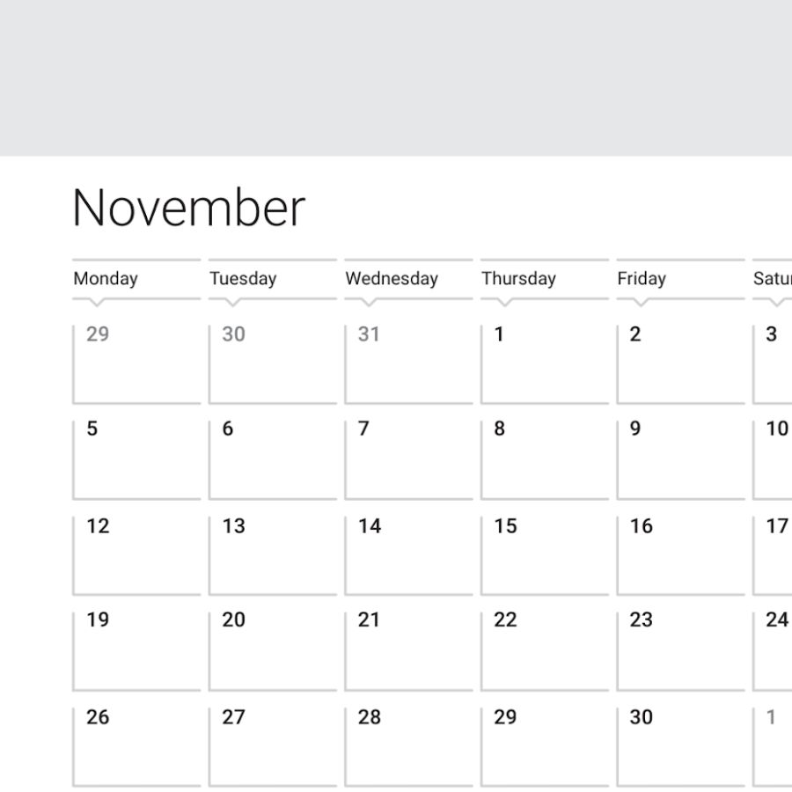Select the November 9 date cell
792x792 pixels.
[x=680, y=459]
